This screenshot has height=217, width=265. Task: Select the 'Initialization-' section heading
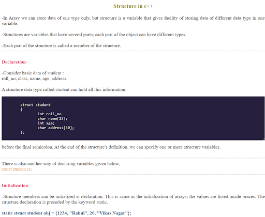click(x=16, y=185)
